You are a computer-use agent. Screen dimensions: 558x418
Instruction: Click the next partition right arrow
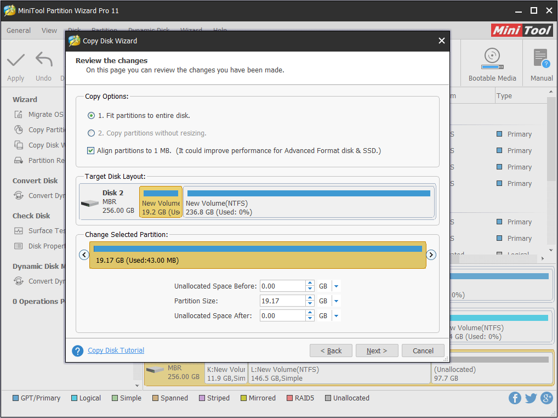pos(431,255)
